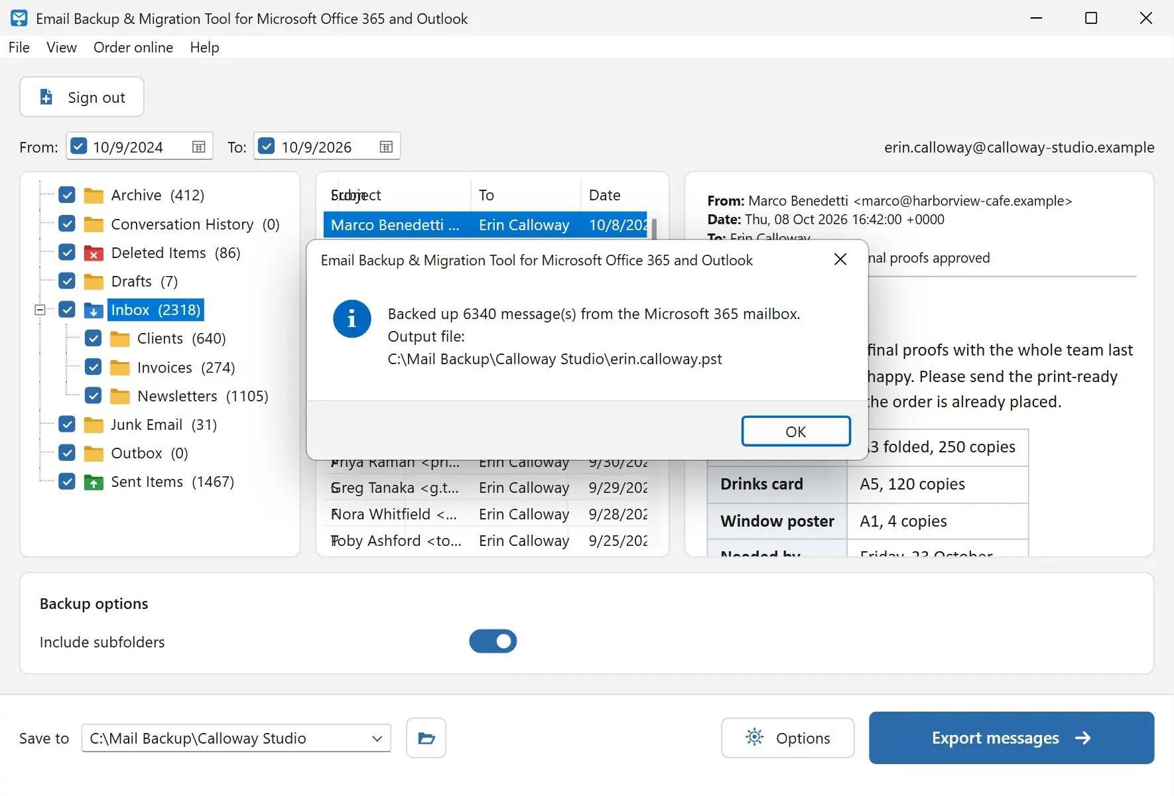Viewport: 1174px width, 796px height.
Task: Click the Newsletters subfolder icon
Action: [x=119, y=397]
